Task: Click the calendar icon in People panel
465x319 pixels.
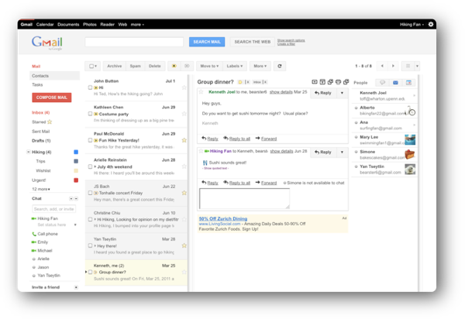Action: pyautogui.click(x=408, y=83)
